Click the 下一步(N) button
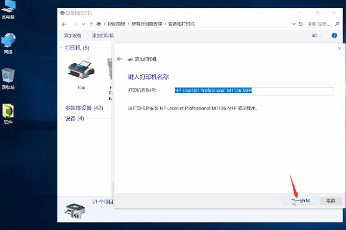Screen dimensions: 346x230 pyautogui.click(x=301, y=201)
